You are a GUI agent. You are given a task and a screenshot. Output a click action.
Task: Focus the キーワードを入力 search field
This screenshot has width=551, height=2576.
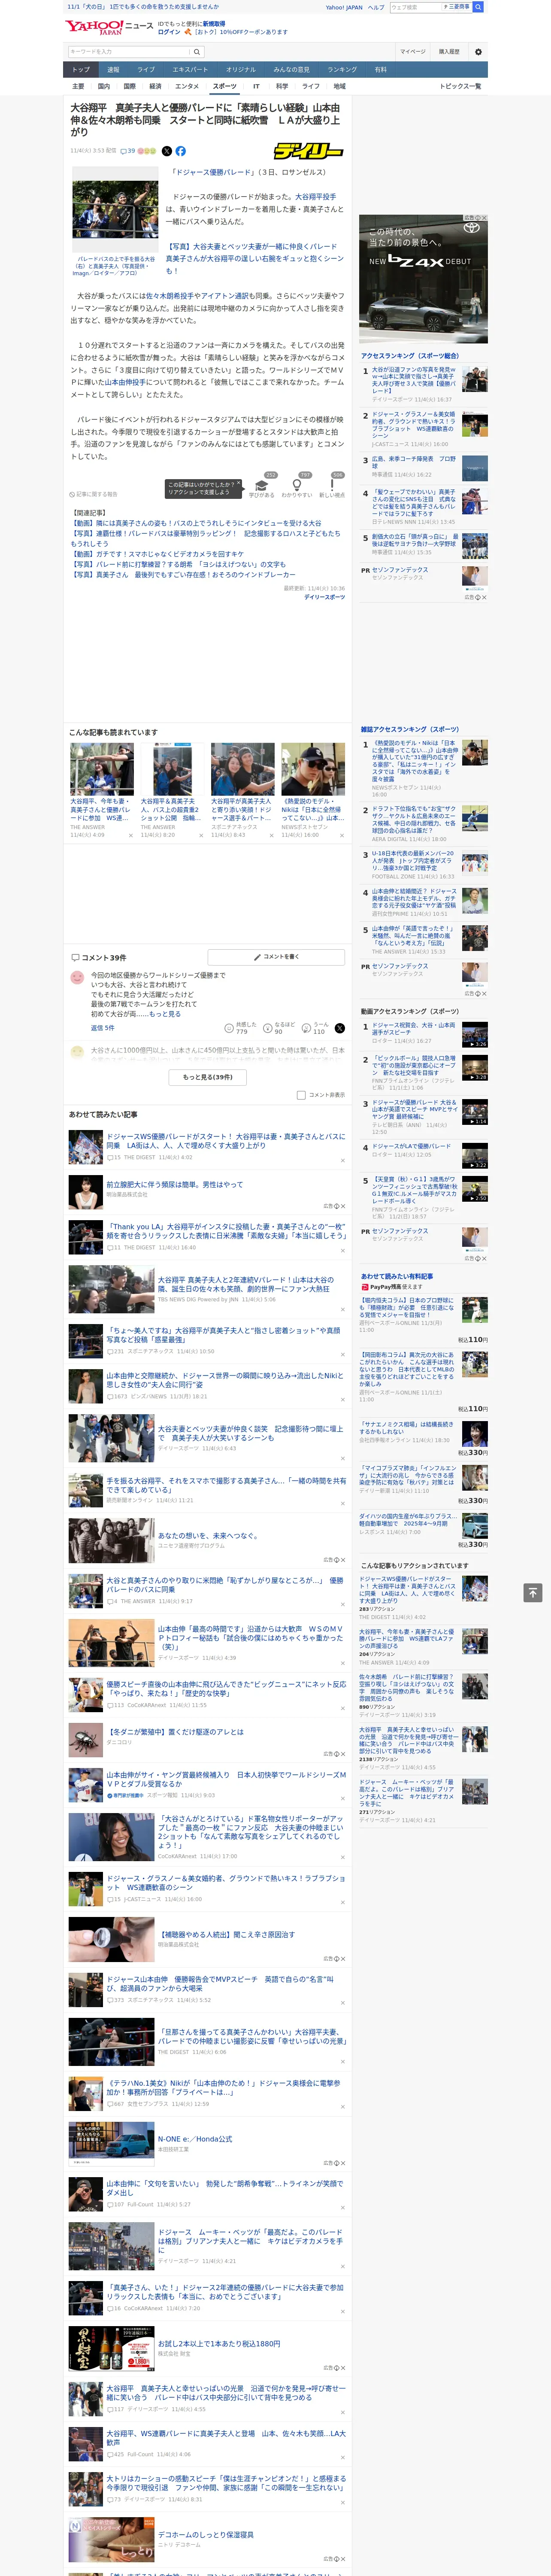129,52
